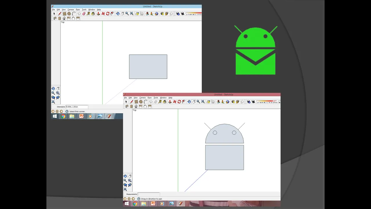Open Chrome from taskbar under rectangle-drawing window
371x209 pixels.
63,116
